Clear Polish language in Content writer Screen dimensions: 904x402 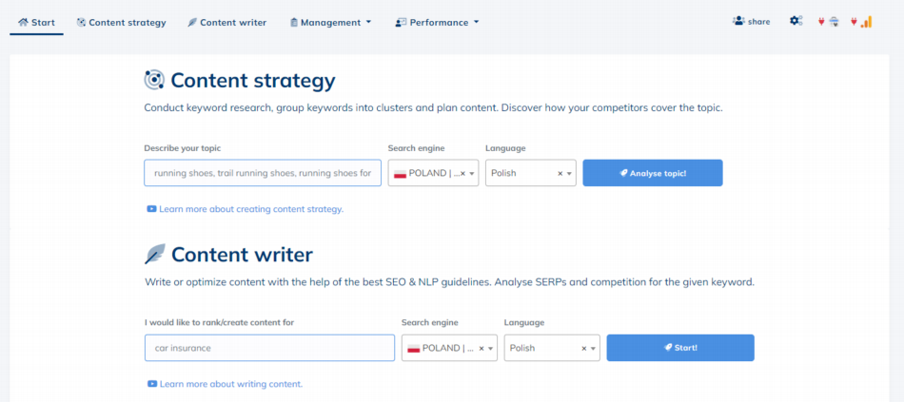pyautogui.click(x=583, y=349)
